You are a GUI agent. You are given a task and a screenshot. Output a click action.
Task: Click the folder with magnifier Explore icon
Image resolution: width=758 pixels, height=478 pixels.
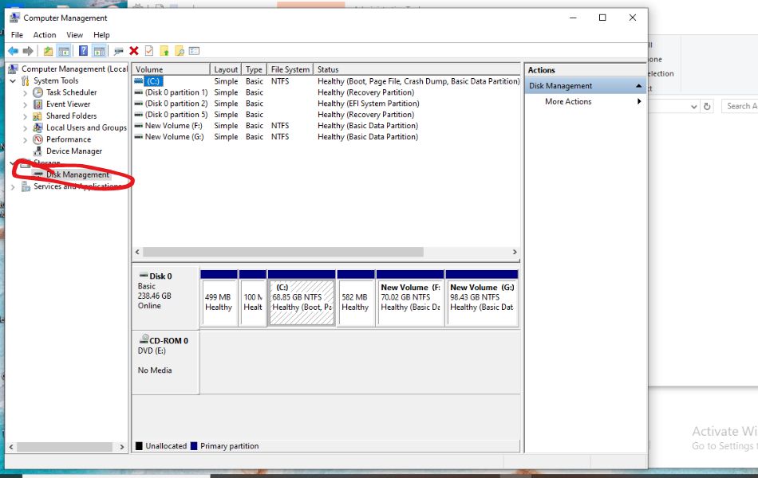(x=180, y=51)
